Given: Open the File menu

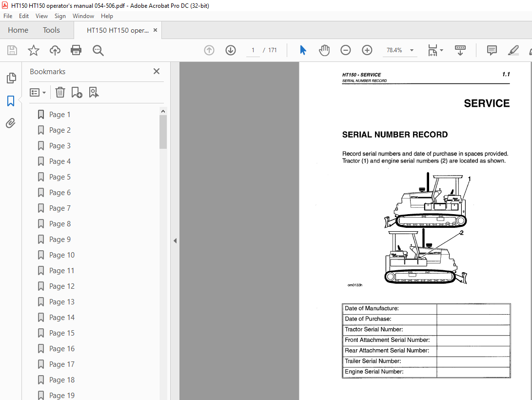Looking at the screenshot, I should pyautogui.click(x=8, y=16).
